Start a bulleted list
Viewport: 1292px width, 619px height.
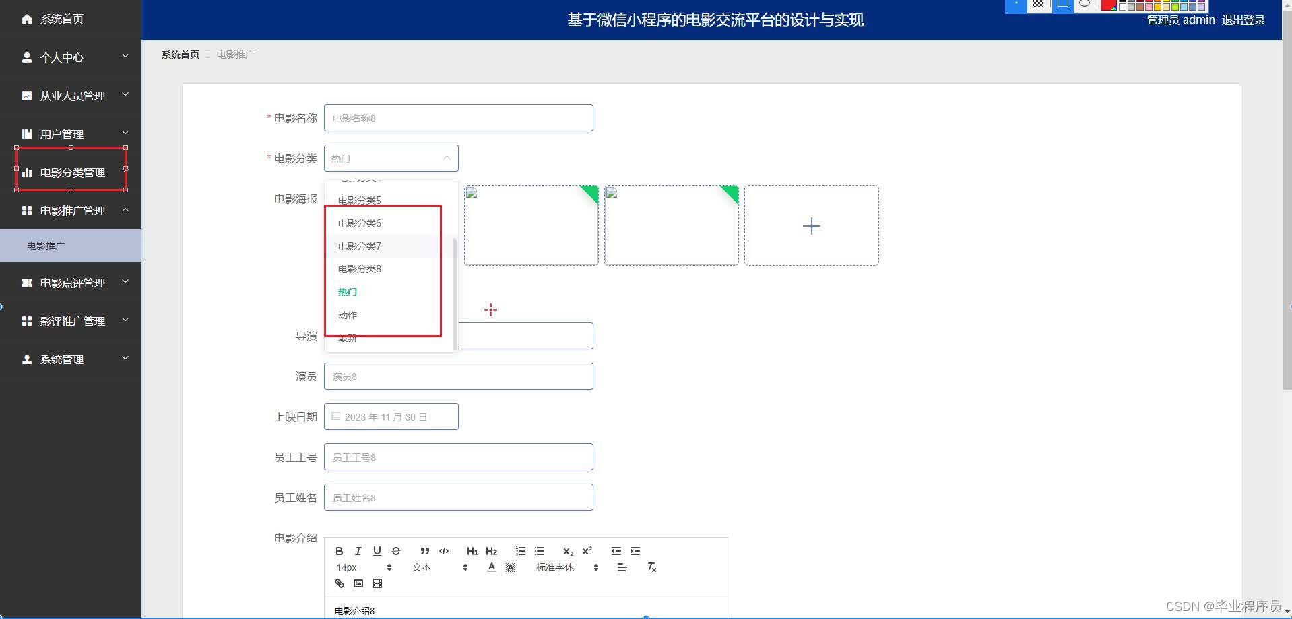point(540,551)
